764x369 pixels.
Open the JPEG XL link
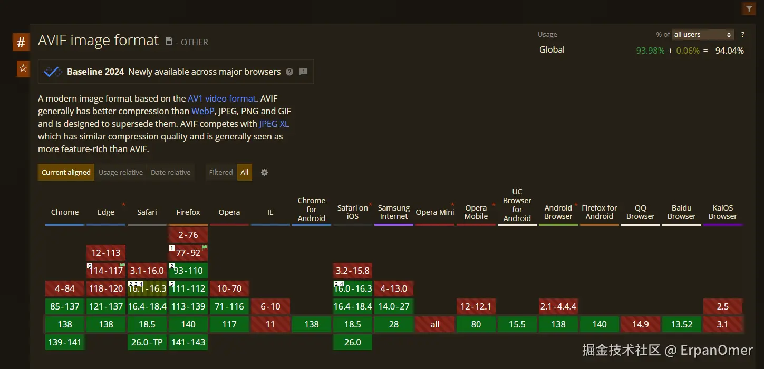coord(274,124)
